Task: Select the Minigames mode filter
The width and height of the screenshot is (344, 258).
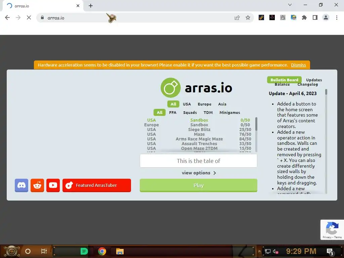Action: pyautogui.click(x=230, y=112)
